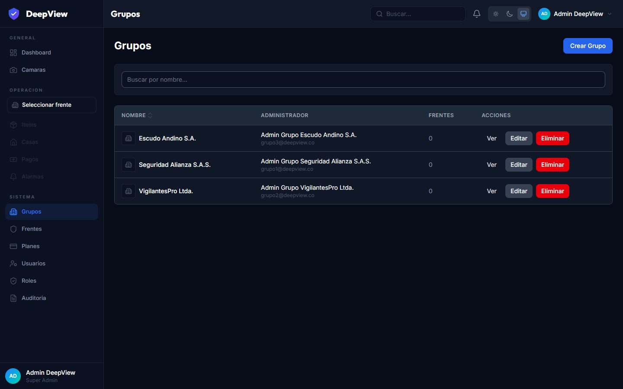
Task: Click the grupo2@deepview.co email text
Action: [288, 195]
